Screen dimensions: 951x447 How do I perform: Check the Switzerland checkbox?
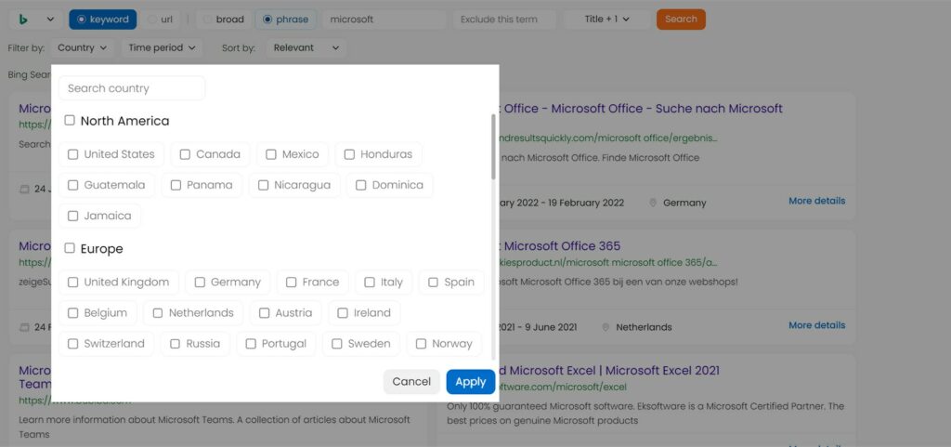point(72,344)
